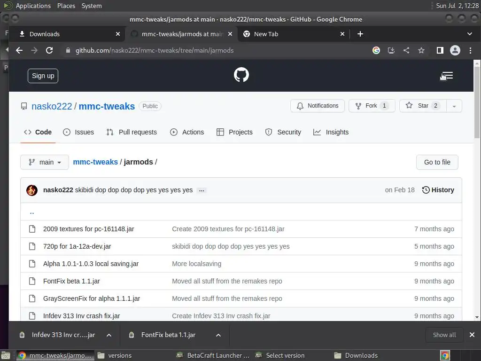This screenshot has height=361, width=481.
Task: Select the Code tab
Action: (x=38, y=132)
